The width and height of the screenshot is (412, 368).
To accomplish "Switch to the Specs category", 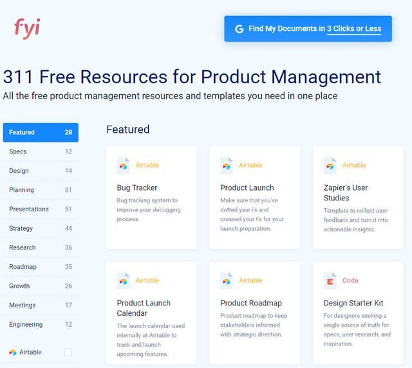I will [x=41, y=152].
